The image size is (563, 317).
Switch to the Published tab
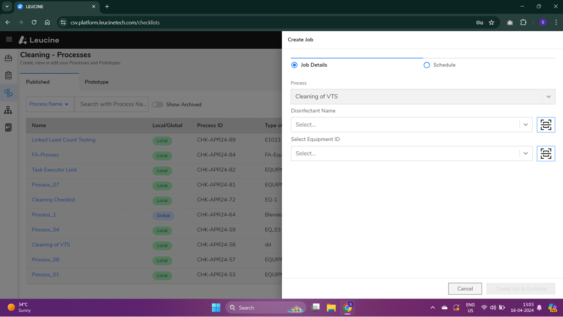(38, 82)
